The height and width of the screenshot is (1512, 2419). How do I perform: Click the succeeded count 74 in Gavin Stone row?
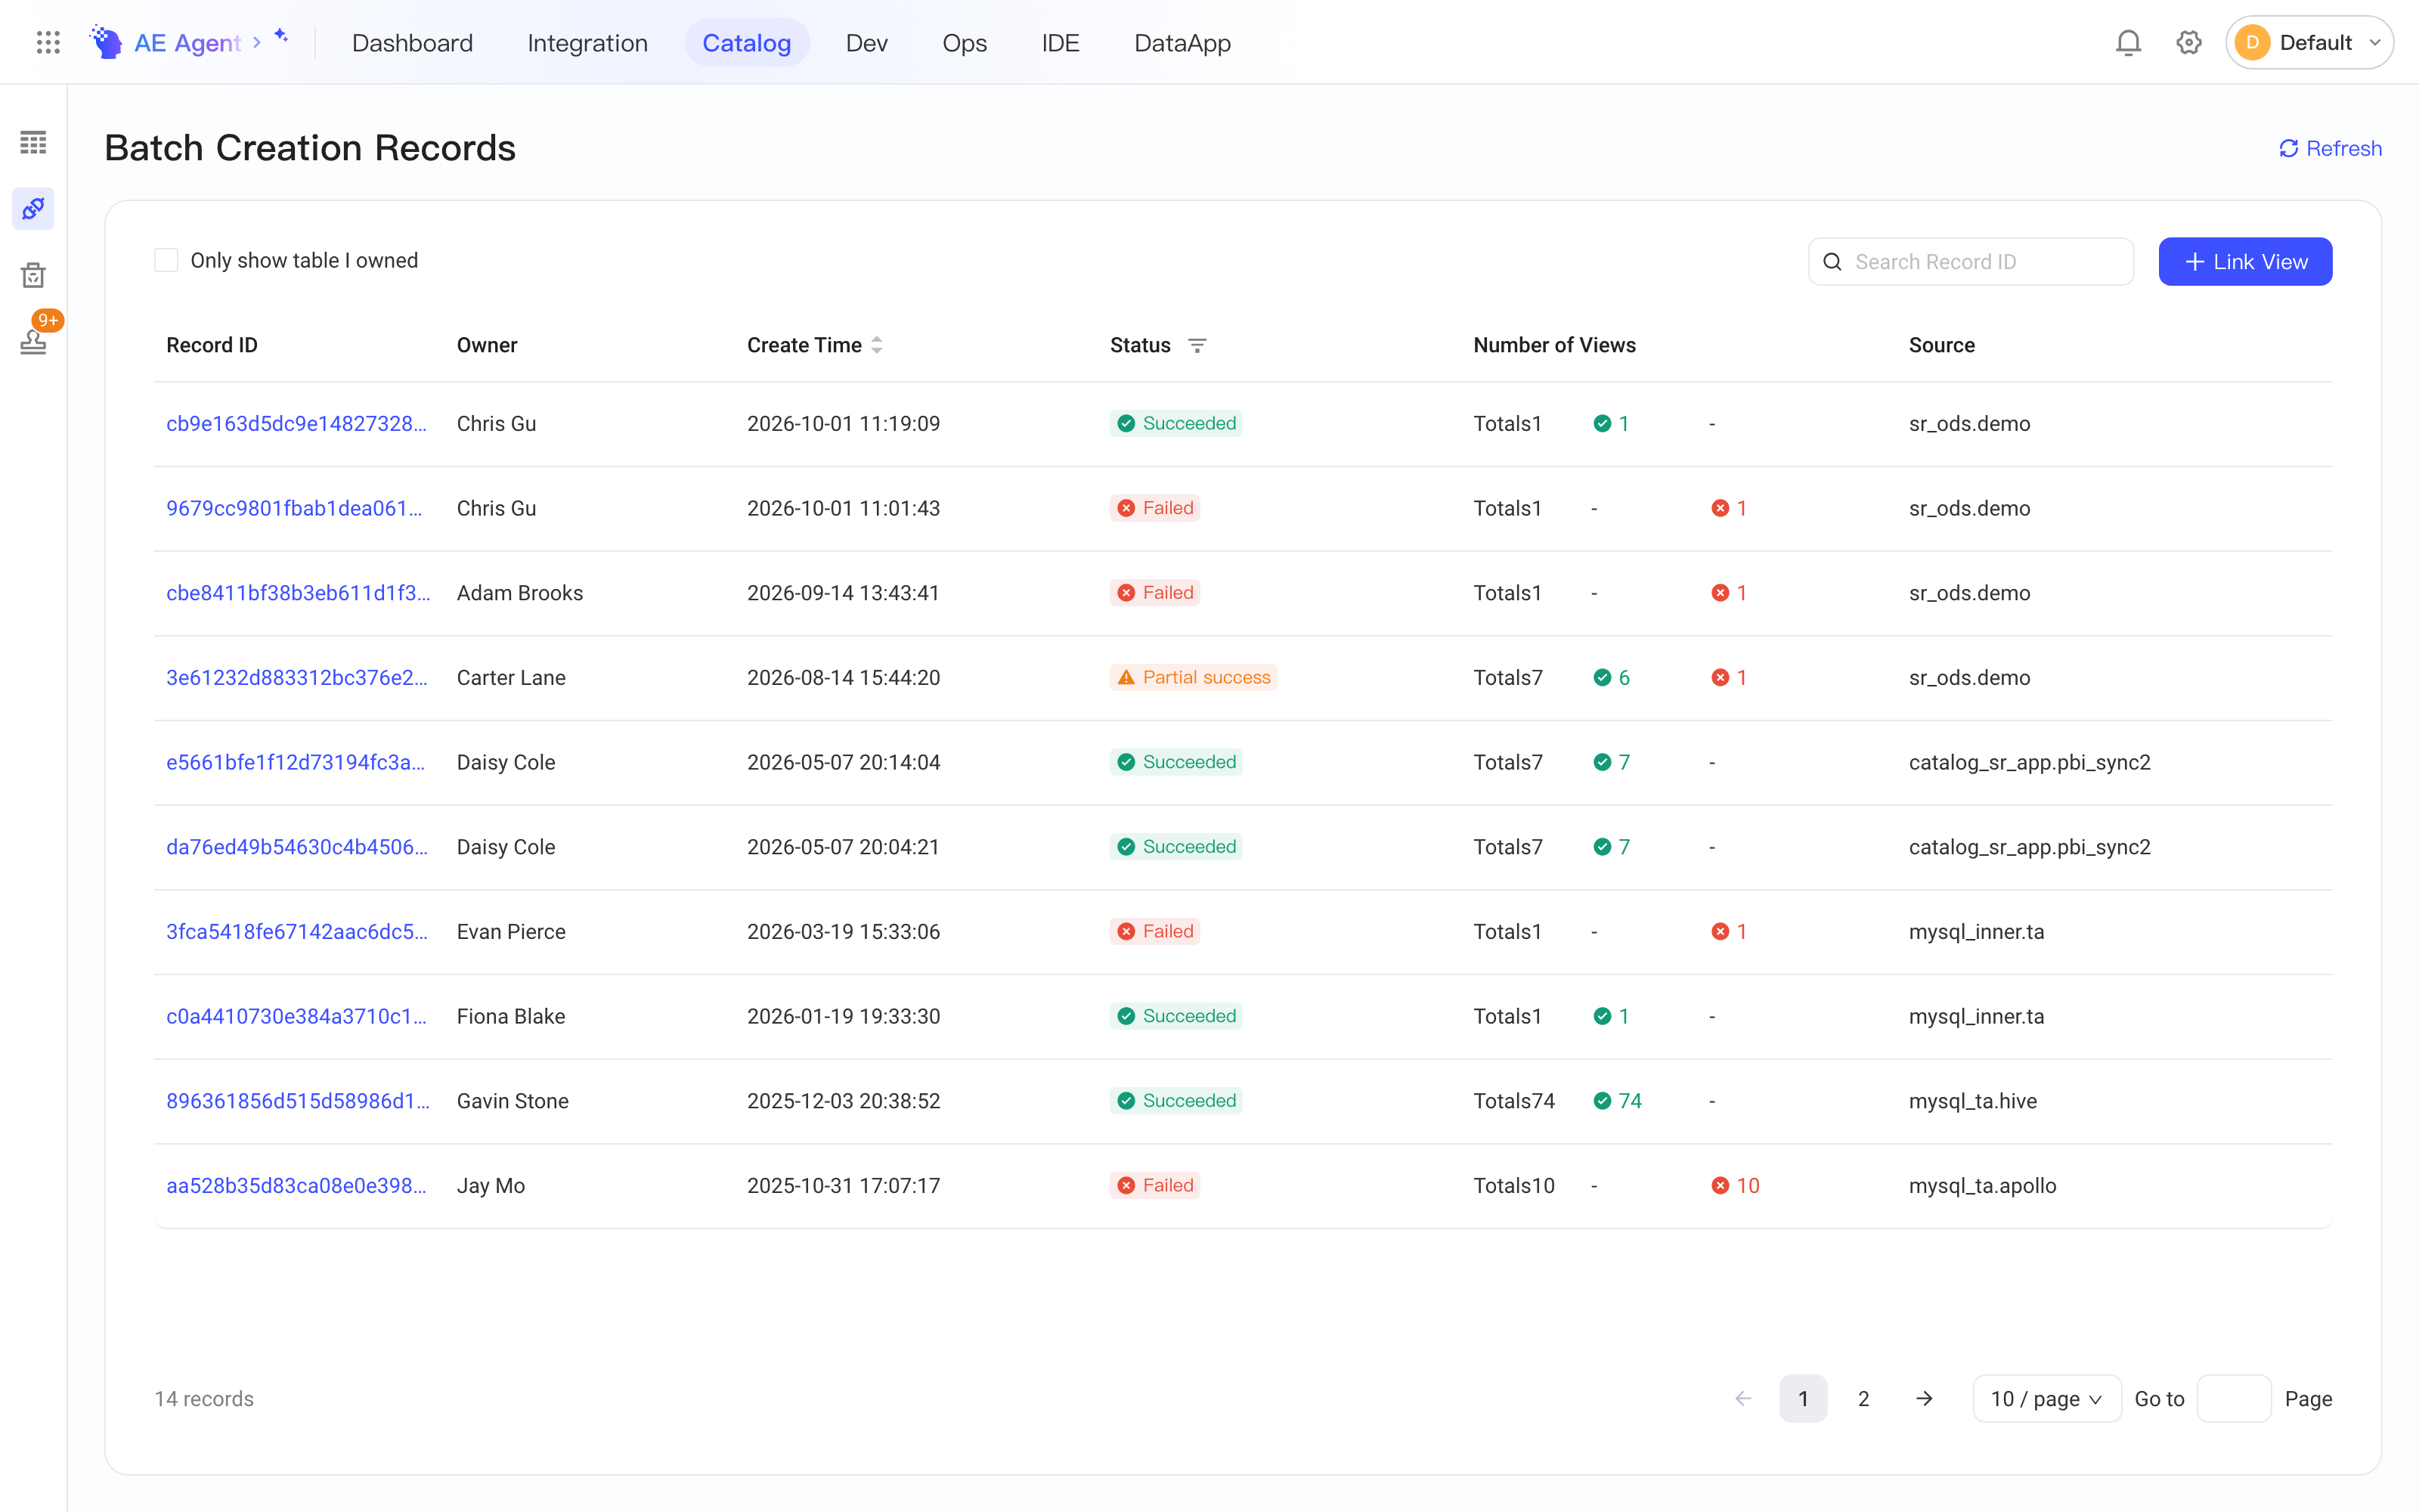point(1618,1100)
